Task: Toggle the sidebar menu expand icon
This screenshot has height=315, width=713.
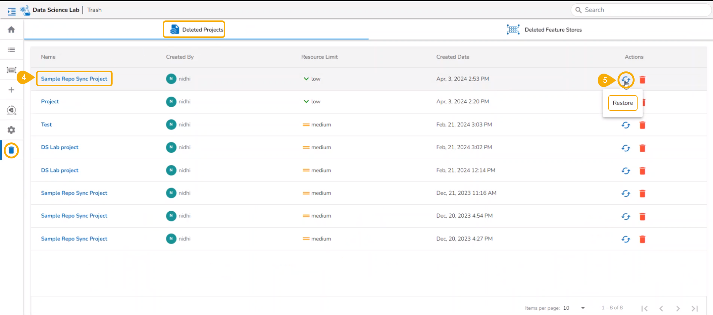Action: tap(12, 11)
